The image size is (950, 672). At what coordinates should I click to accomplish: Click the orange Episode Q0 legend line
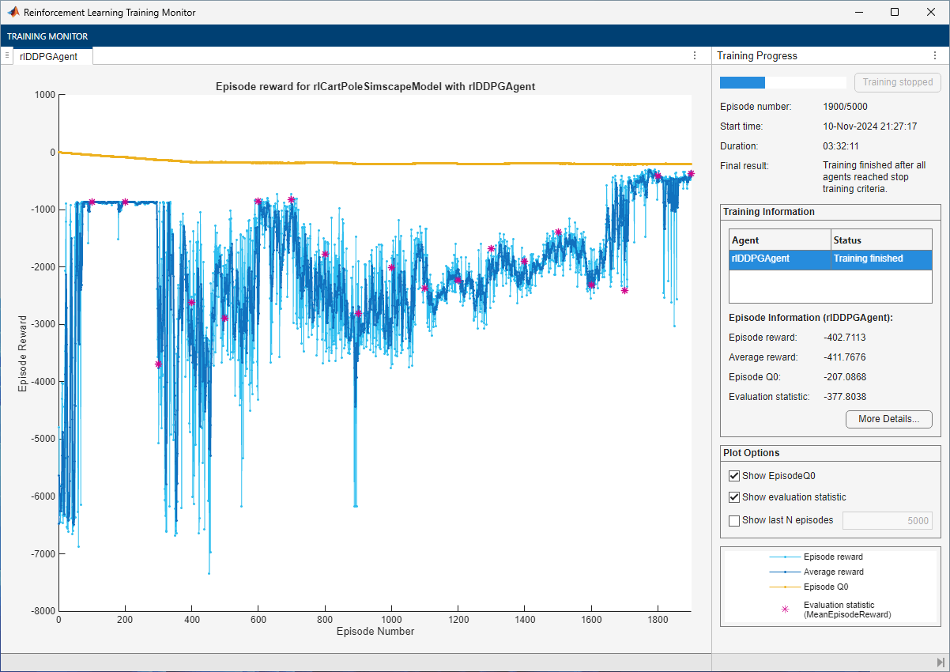785,587
